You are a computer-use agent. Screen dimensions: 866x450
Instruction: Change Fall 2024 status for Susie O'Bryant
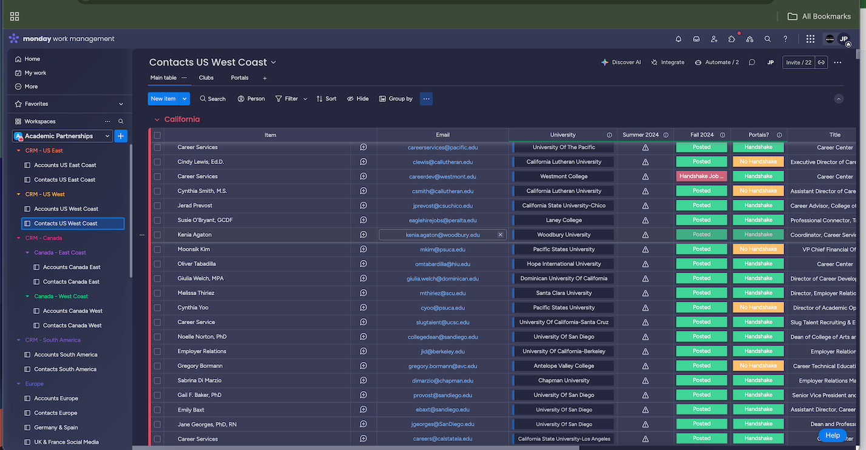tap(702, 220)
